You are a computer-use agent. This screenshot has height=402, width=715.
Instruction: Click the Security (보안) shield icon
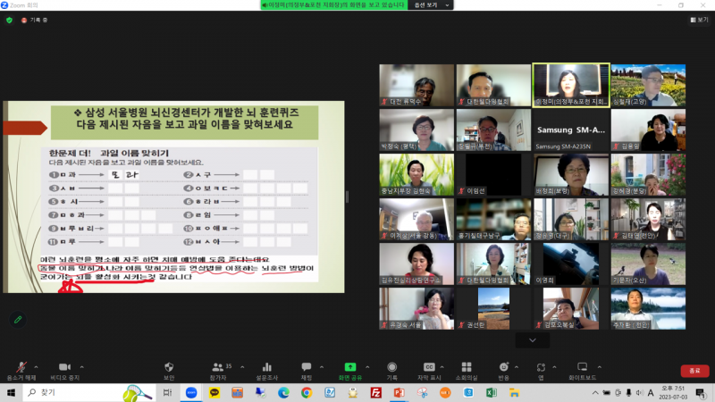click(x=169, y=367)
